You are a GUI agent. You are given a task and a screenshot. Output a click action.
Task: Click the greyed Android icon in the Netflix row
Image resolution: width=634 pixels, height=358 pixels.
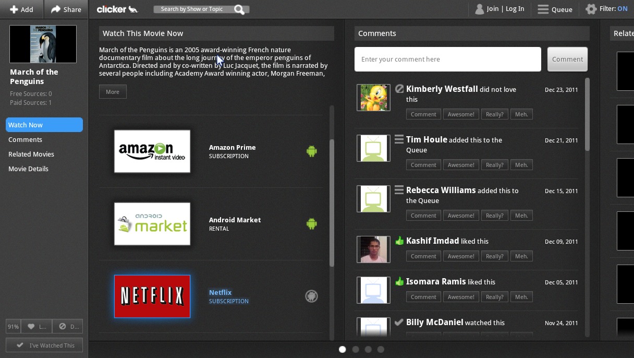tap(311, 296)
